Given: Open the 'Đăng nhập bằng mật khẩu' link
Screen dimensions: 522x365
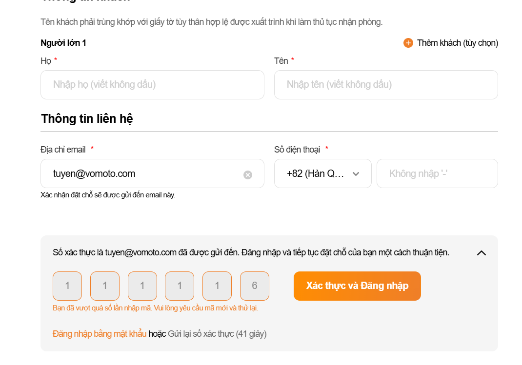Looking at the screenshot, I should [x=100, y=334].
